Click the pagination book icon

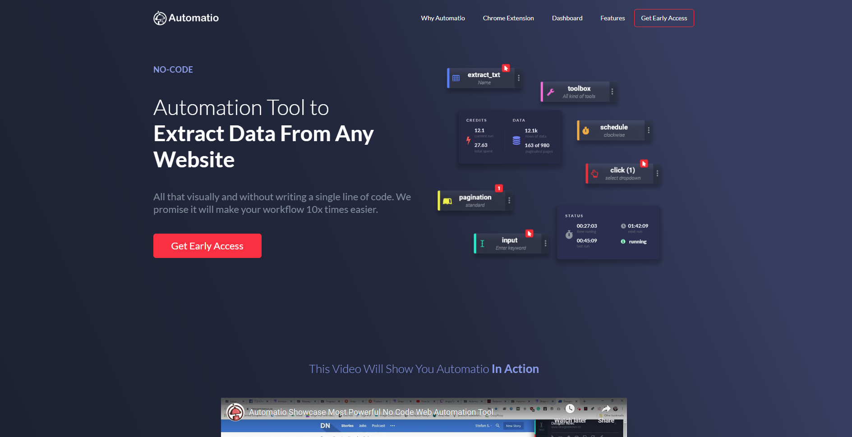coord(447,201)
